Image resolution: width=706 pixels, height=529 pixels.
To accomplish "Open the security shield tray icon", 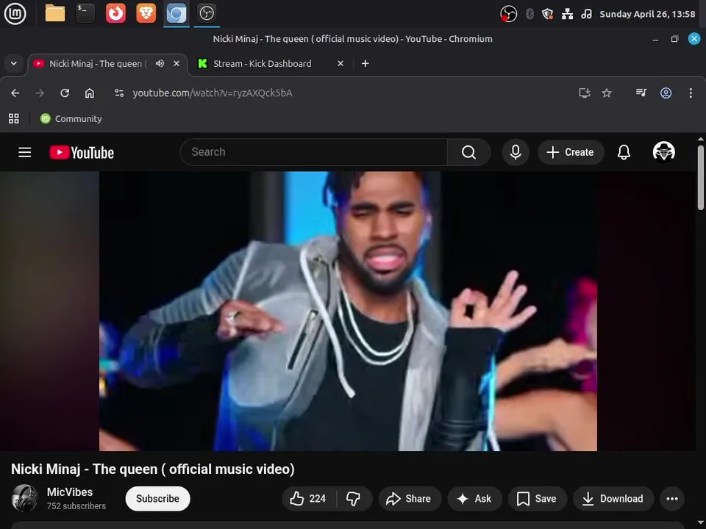I will (547, 14).
